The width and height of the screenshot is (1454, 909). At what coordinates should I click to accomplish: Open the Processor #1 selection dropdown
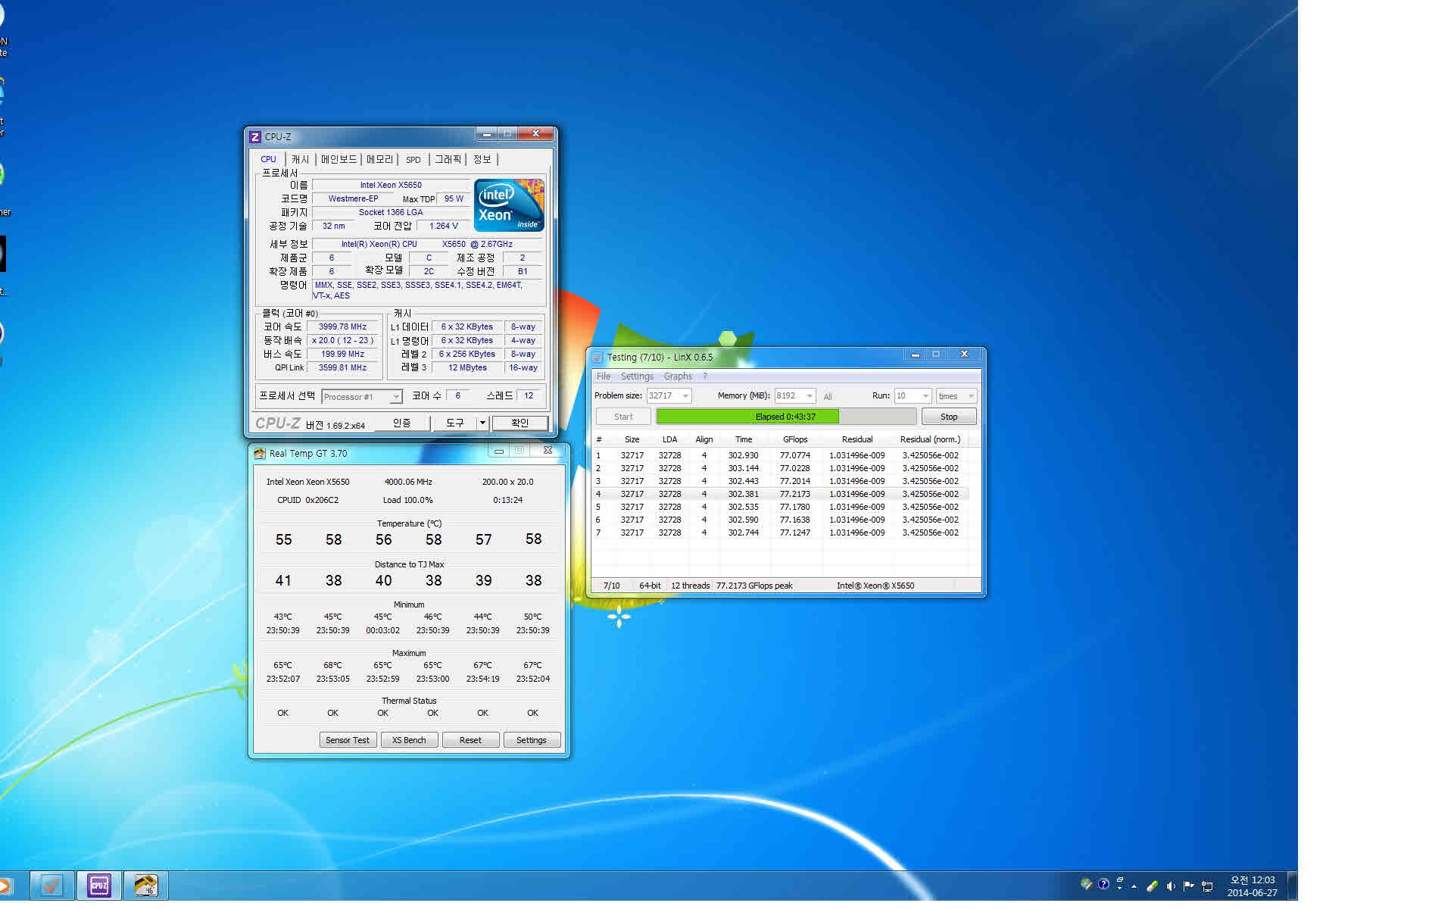tap(362, 397)
